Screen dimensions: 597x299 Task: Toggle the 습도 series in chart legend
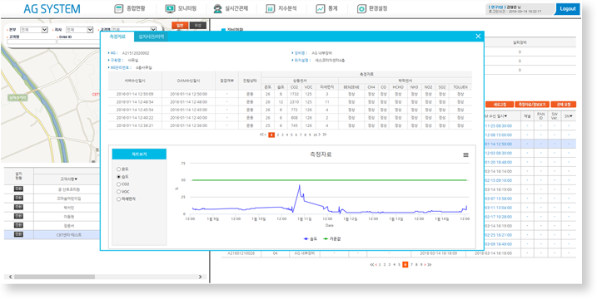click(311, 239)
